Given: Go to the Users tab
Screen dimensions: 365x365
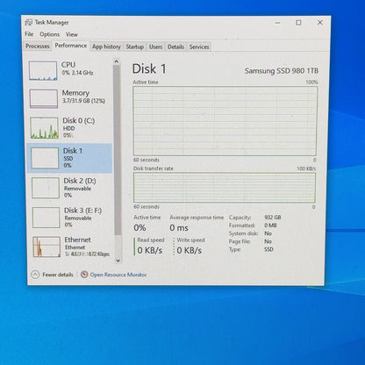Looking at the screenshot, I should pos(155,47).
